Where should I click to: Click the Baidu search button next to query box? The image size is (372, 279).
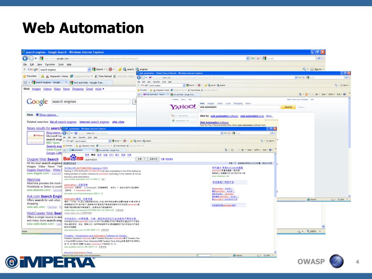pos(141,159)
